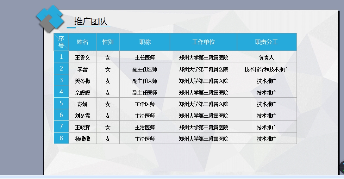Screen dimensions: 344x179
Task: Click the 负责人 cell
Action: (x=266, y=58)
